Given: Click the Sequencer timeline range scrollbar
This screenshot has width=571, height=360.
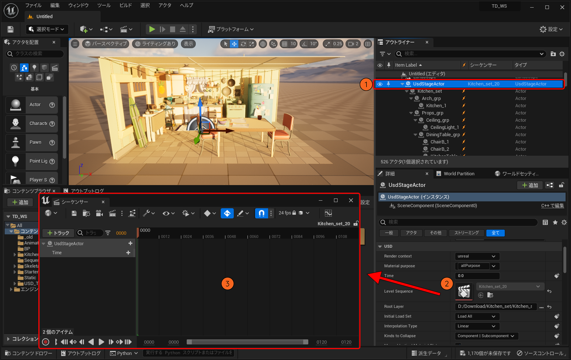Looking at the screenshot, I should (247, 342).
